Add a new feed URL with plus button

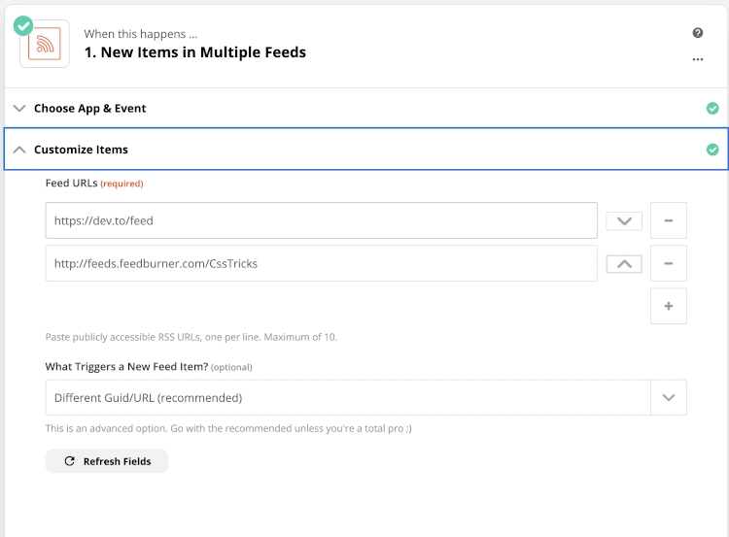tap(668, 306)
